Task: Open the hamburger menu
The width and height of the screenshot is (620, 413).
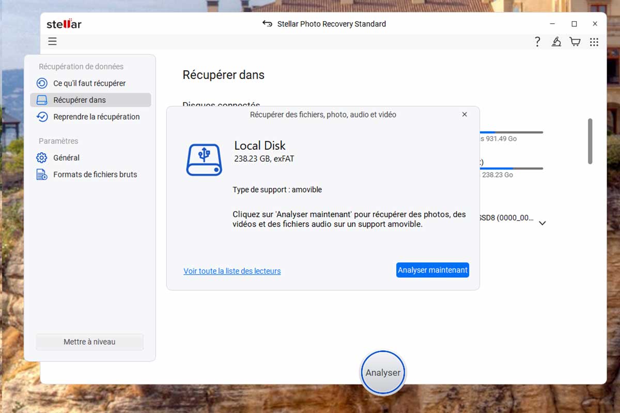Action: click(x=52, y=41)
